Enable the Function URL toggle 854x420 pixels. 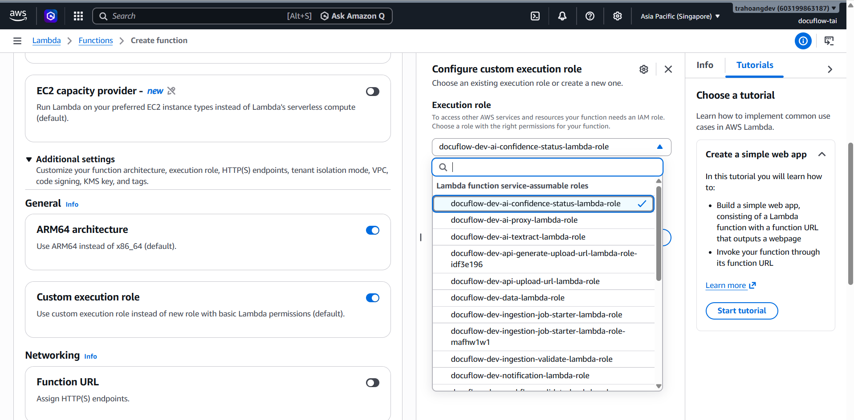(373, 383)
